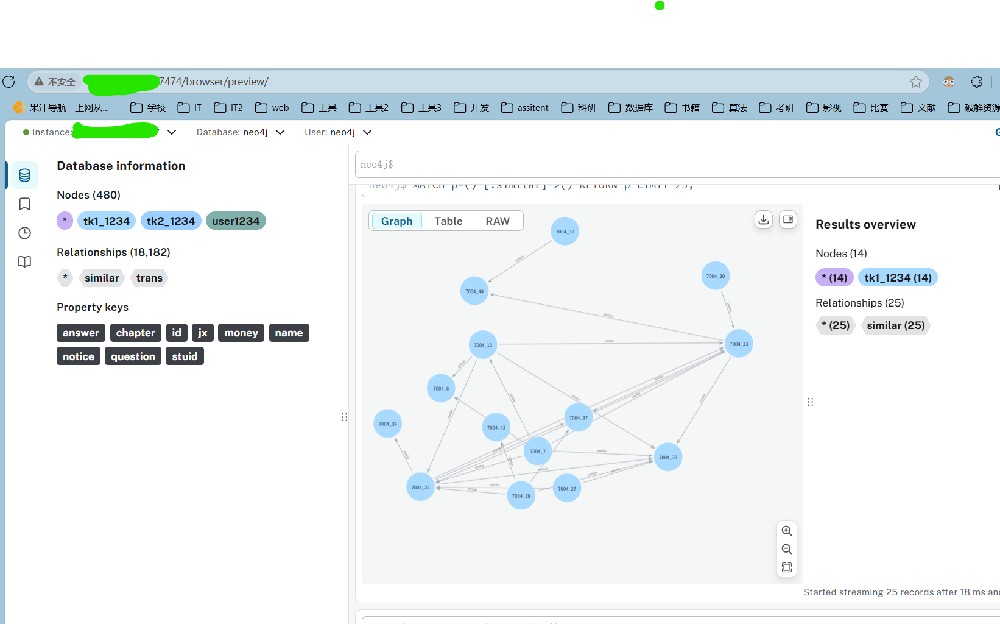Switch to the RAW results tab
Viewport: 1000px width, 624px height.
pos(498,221)
